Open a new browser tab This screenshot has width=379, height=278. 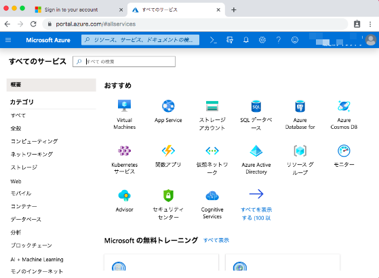[233, 9]
